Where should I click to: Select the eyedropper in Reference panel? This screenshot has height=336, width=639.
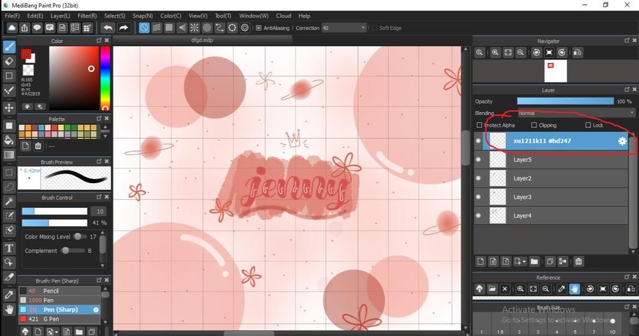pyautogui.click(x=562, y=289)
